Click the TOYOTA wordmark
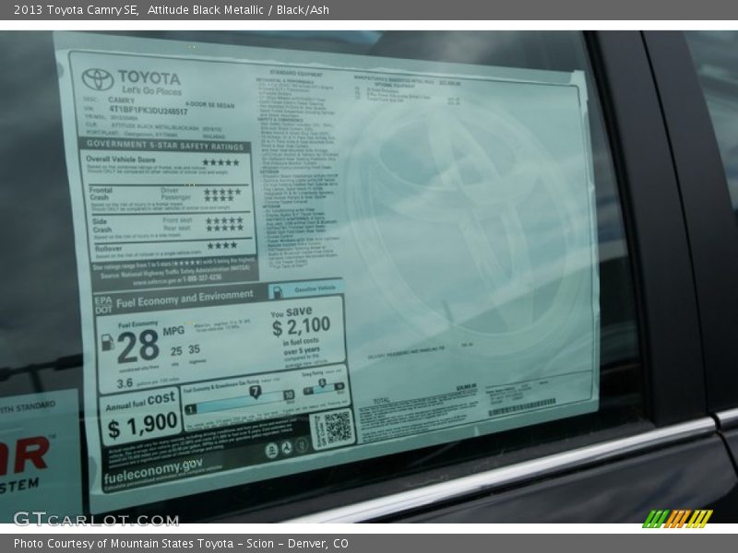Viewport: 738px width, 553px height. pyautogui.click(x=149, y=77)
